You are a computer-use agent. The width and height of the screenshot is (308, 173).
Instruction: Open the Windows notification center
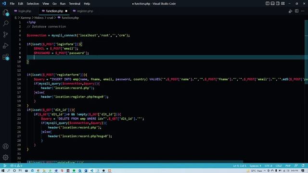point(303,171)
